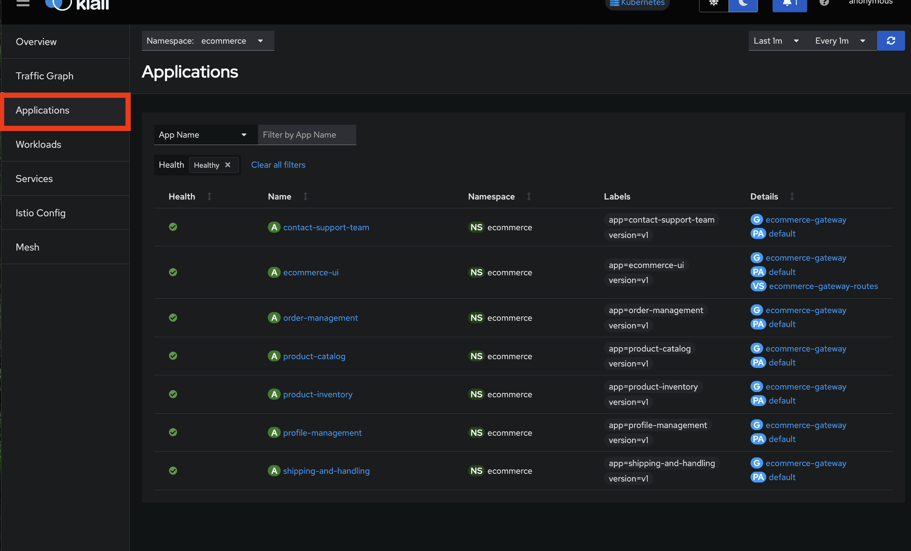Open the App Name filter type dropdown

click(x=206, y=135)
